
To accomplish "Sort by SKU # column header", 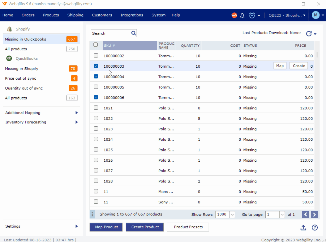I will tap(130, 46).
